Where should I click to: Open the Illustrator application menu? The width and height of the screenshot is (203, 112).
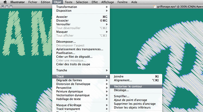[x=18, y=2]
